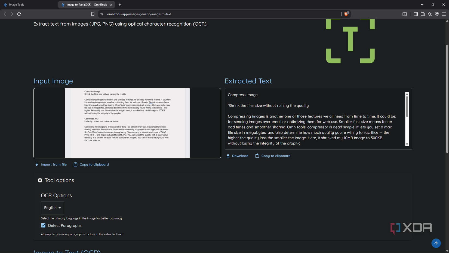Restore down the browser window
Viewport: 449px width, 253px height.
click(x=433, y=5)
